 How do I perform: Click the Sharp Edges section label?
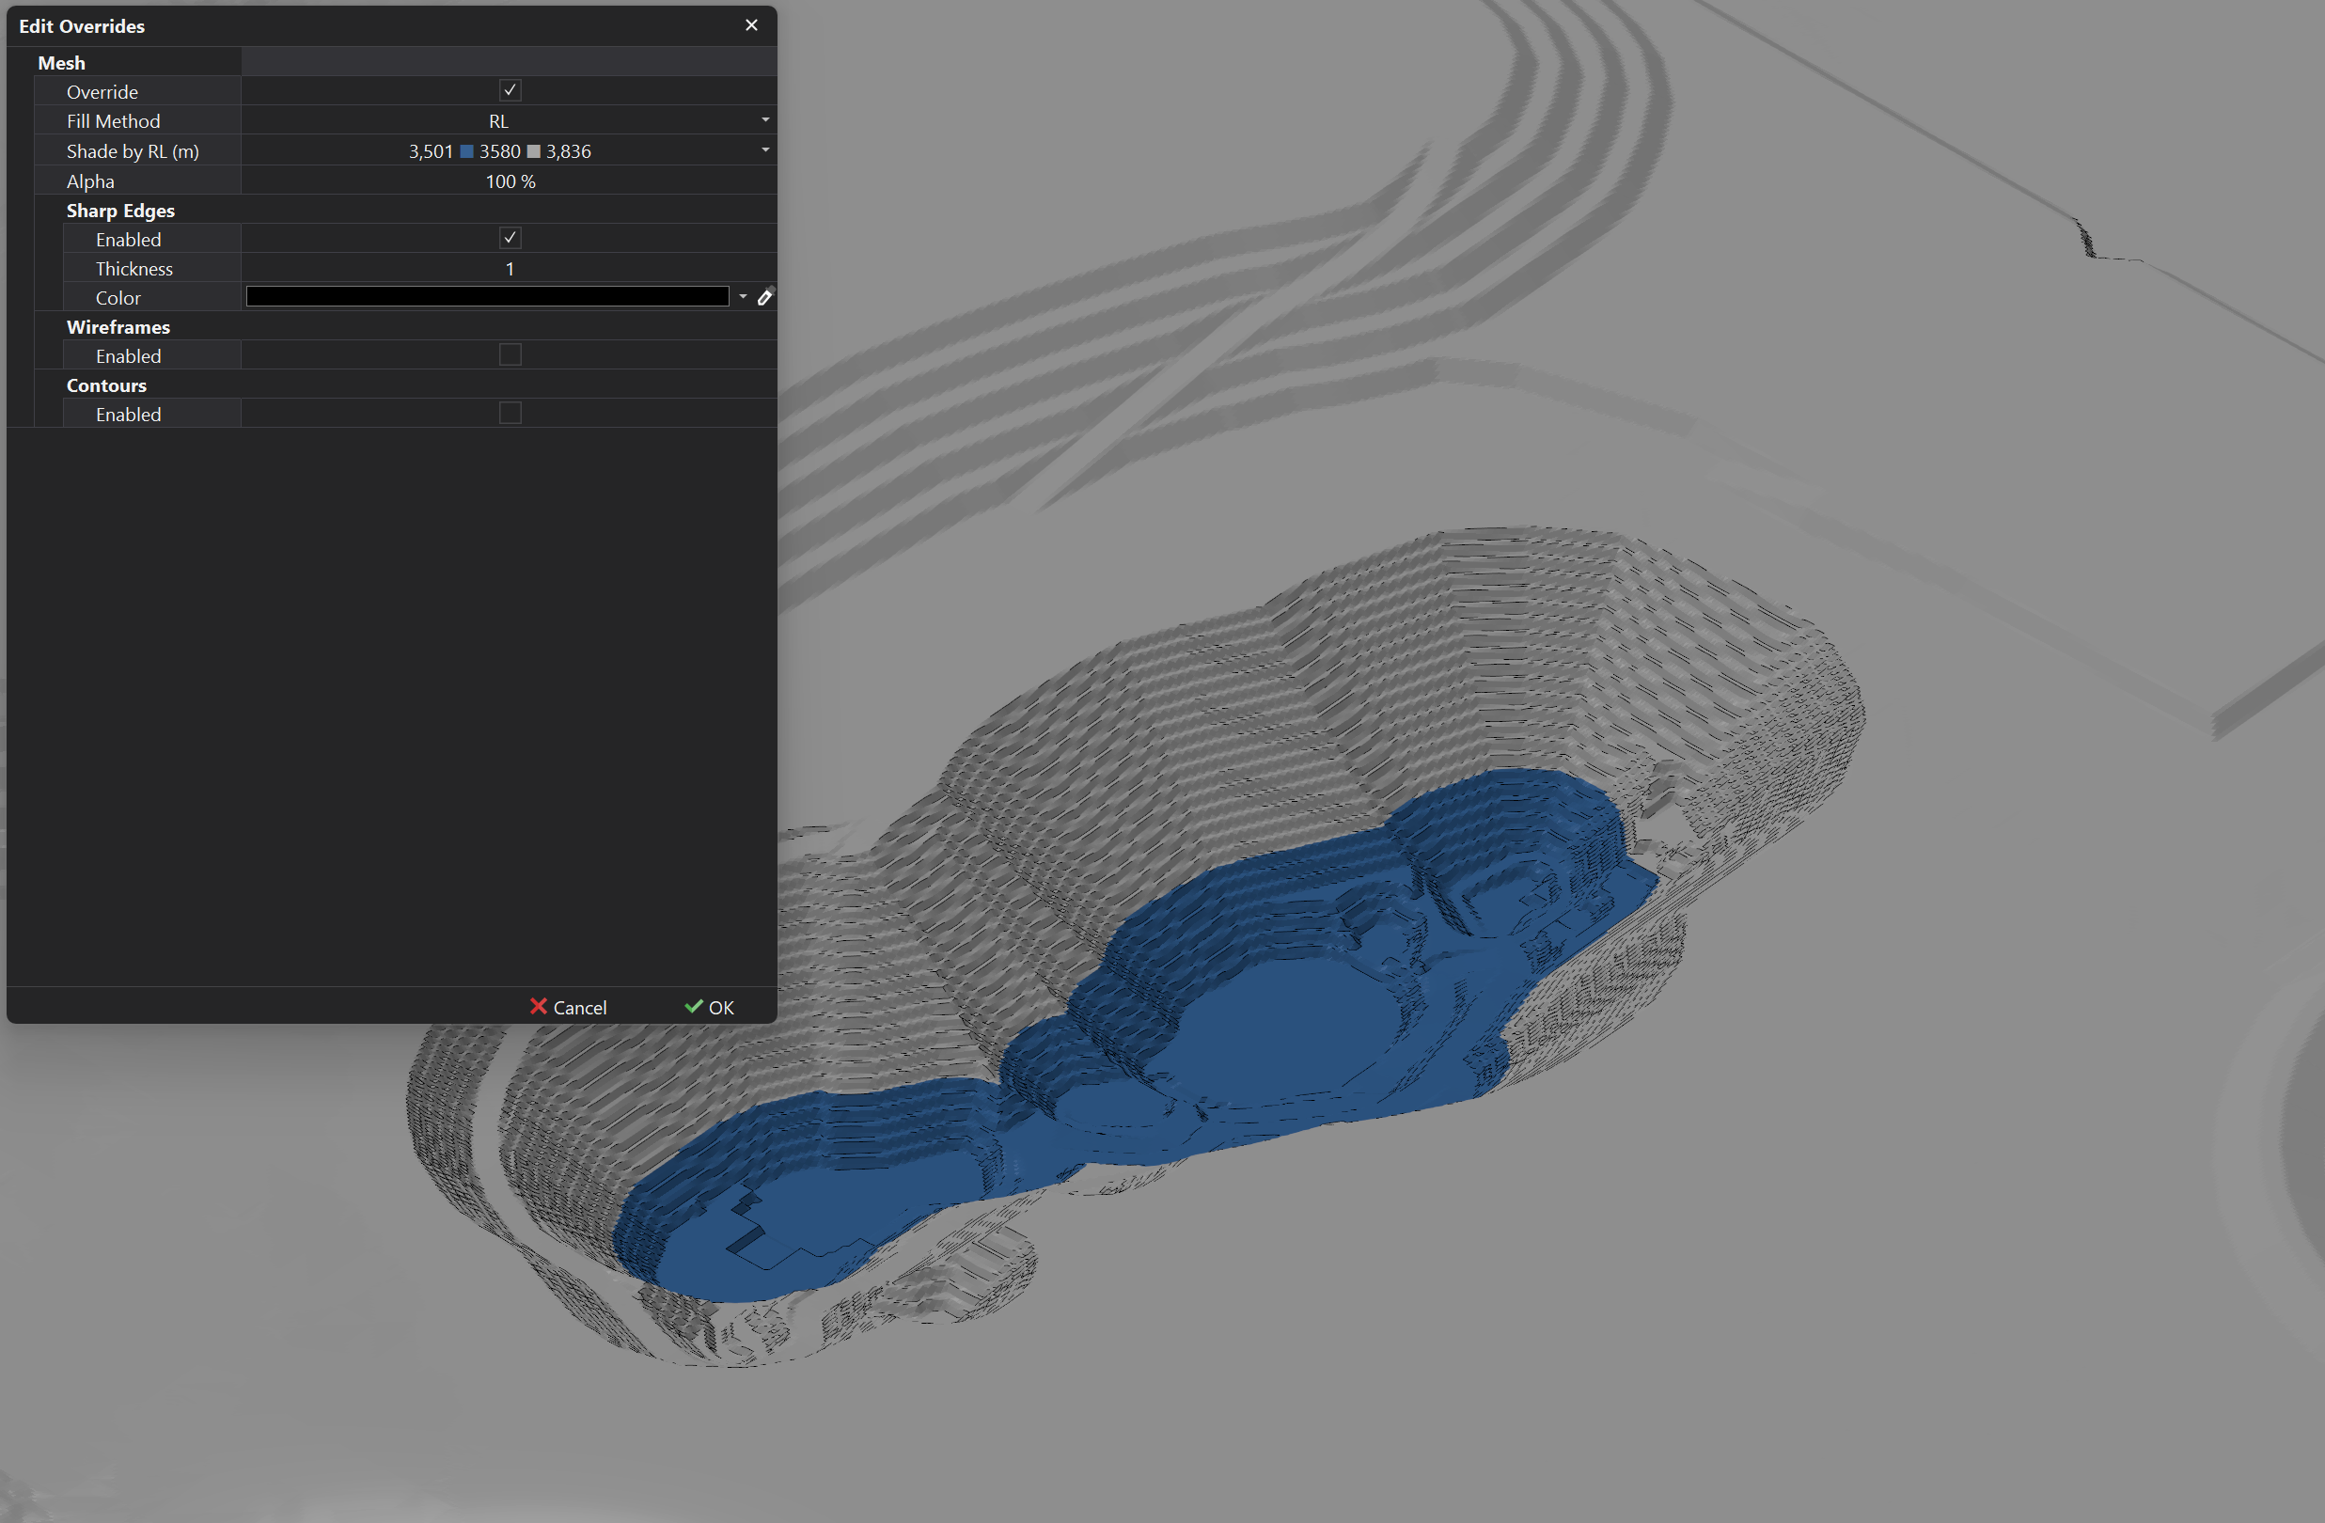(x=120, y=210)
